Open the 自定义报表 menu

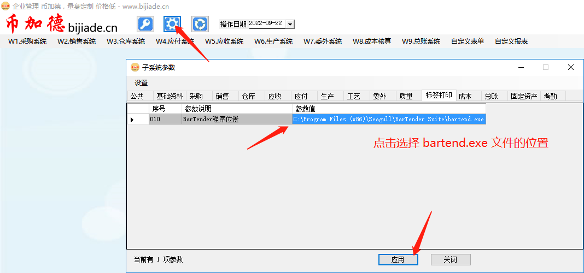pyautogui.click(x=511, y=41)
